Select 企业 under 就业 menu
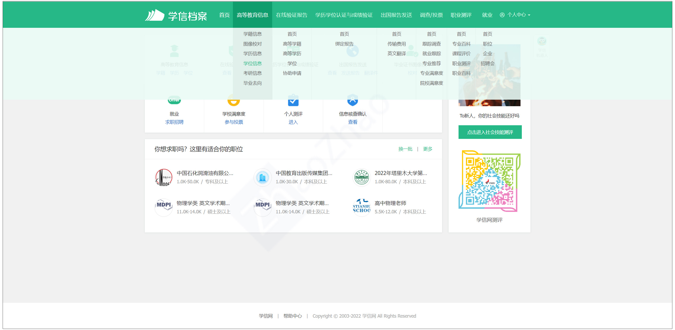675x330 pixels. point(487,54)
